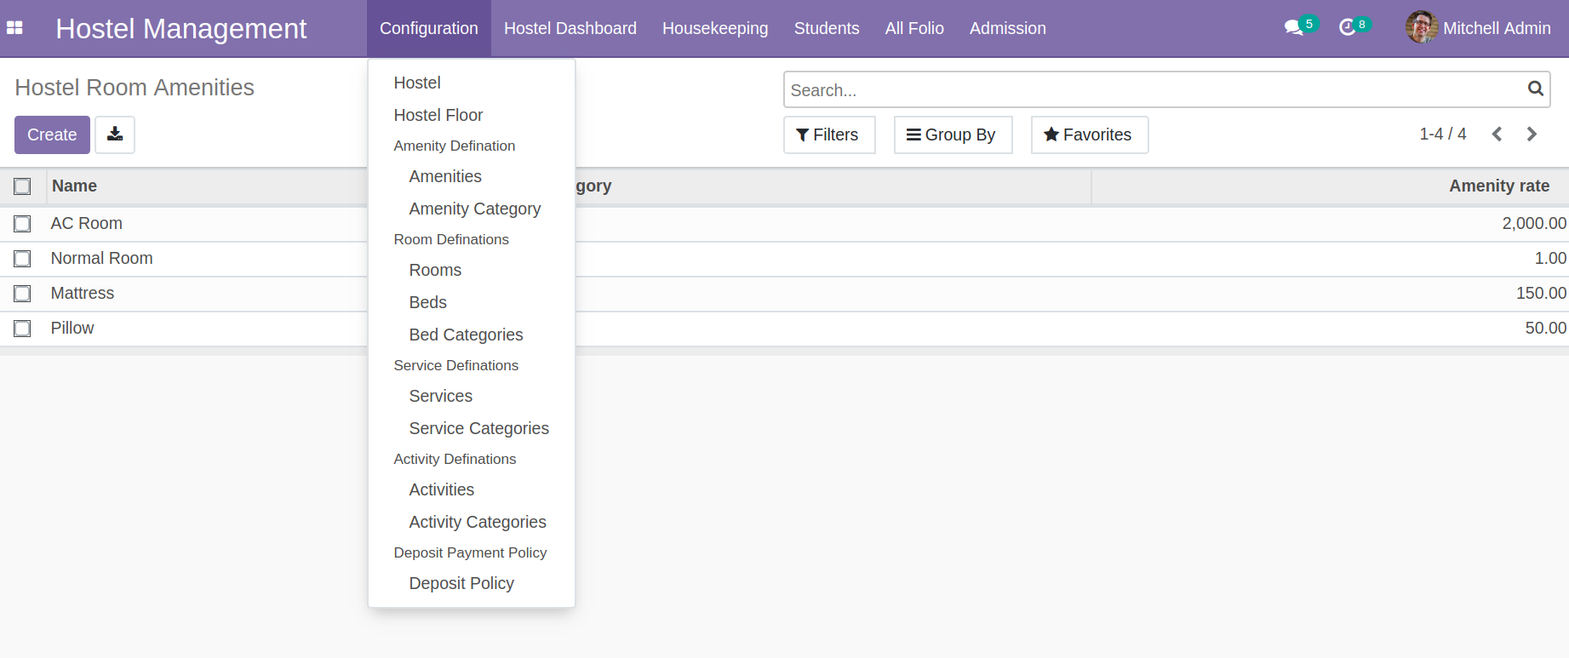Open the Group By dropdown
The height and width of the screenshot is (658, 1569).
tap(953, 134)
